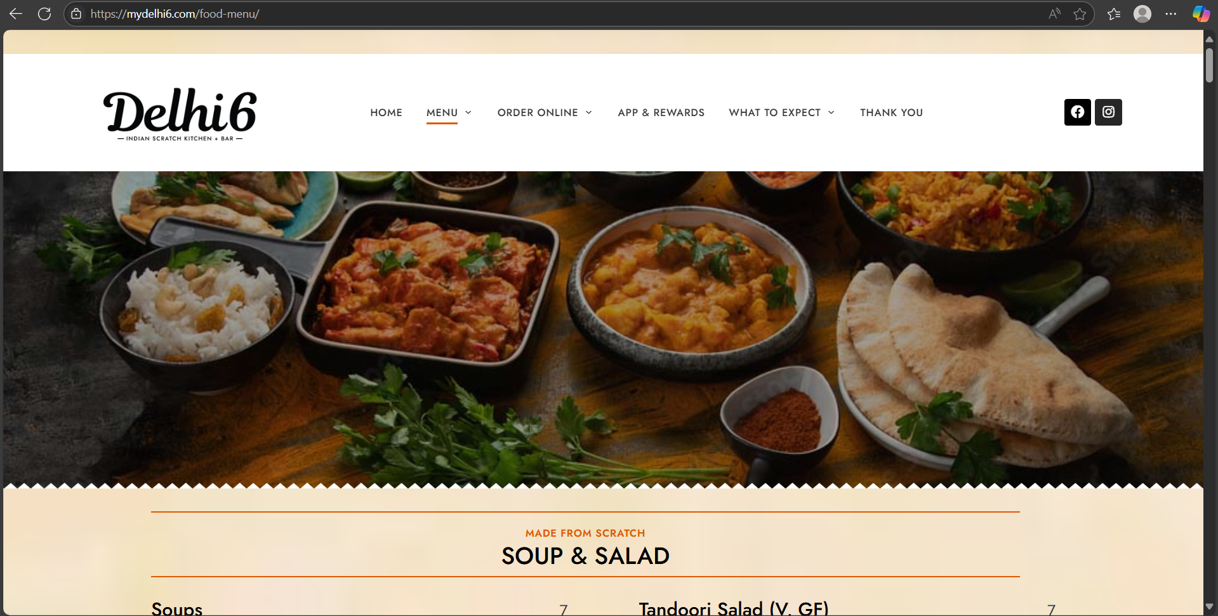Open the browser profile avatar
The height and width of the screenshot is (616, 1218).
point(1142,14)
